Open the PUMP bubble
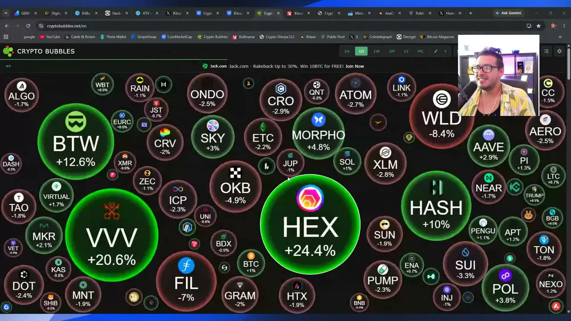The height and width of the screenshot is (321, 571). 382,279
